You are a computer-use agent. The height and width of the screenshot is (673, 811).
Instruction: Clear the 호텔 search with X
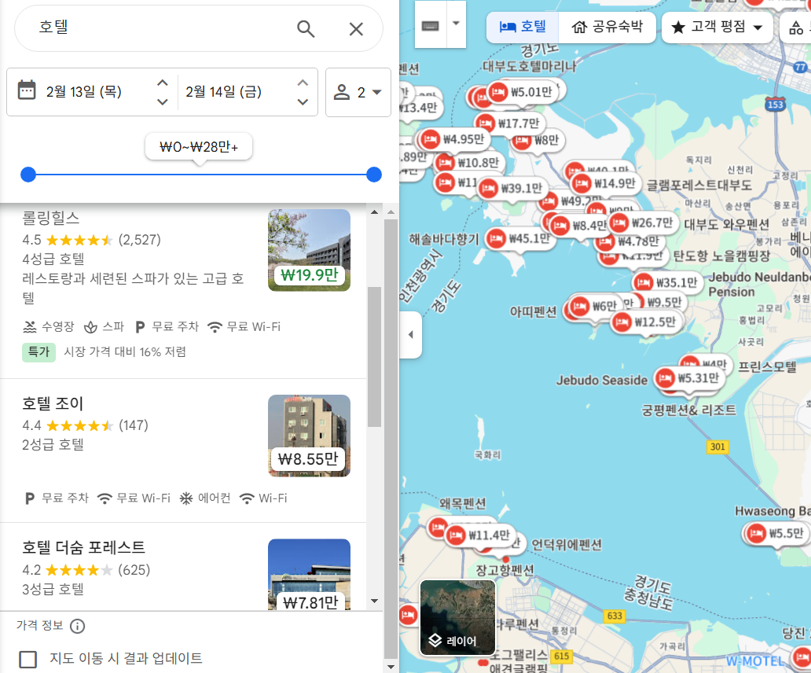tap(356, 29)
